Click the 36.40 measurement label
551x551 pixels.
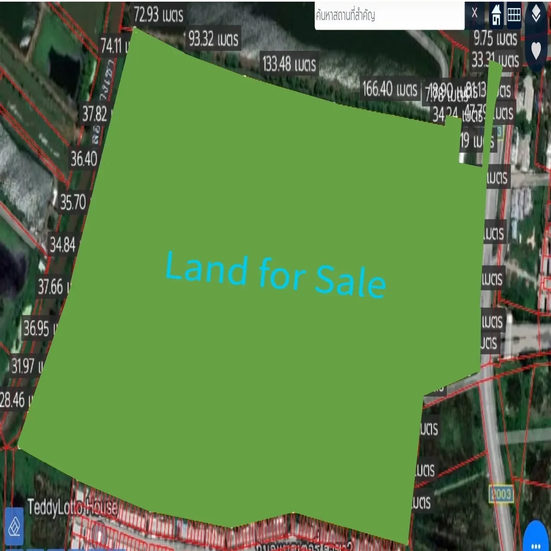[84, 159]
